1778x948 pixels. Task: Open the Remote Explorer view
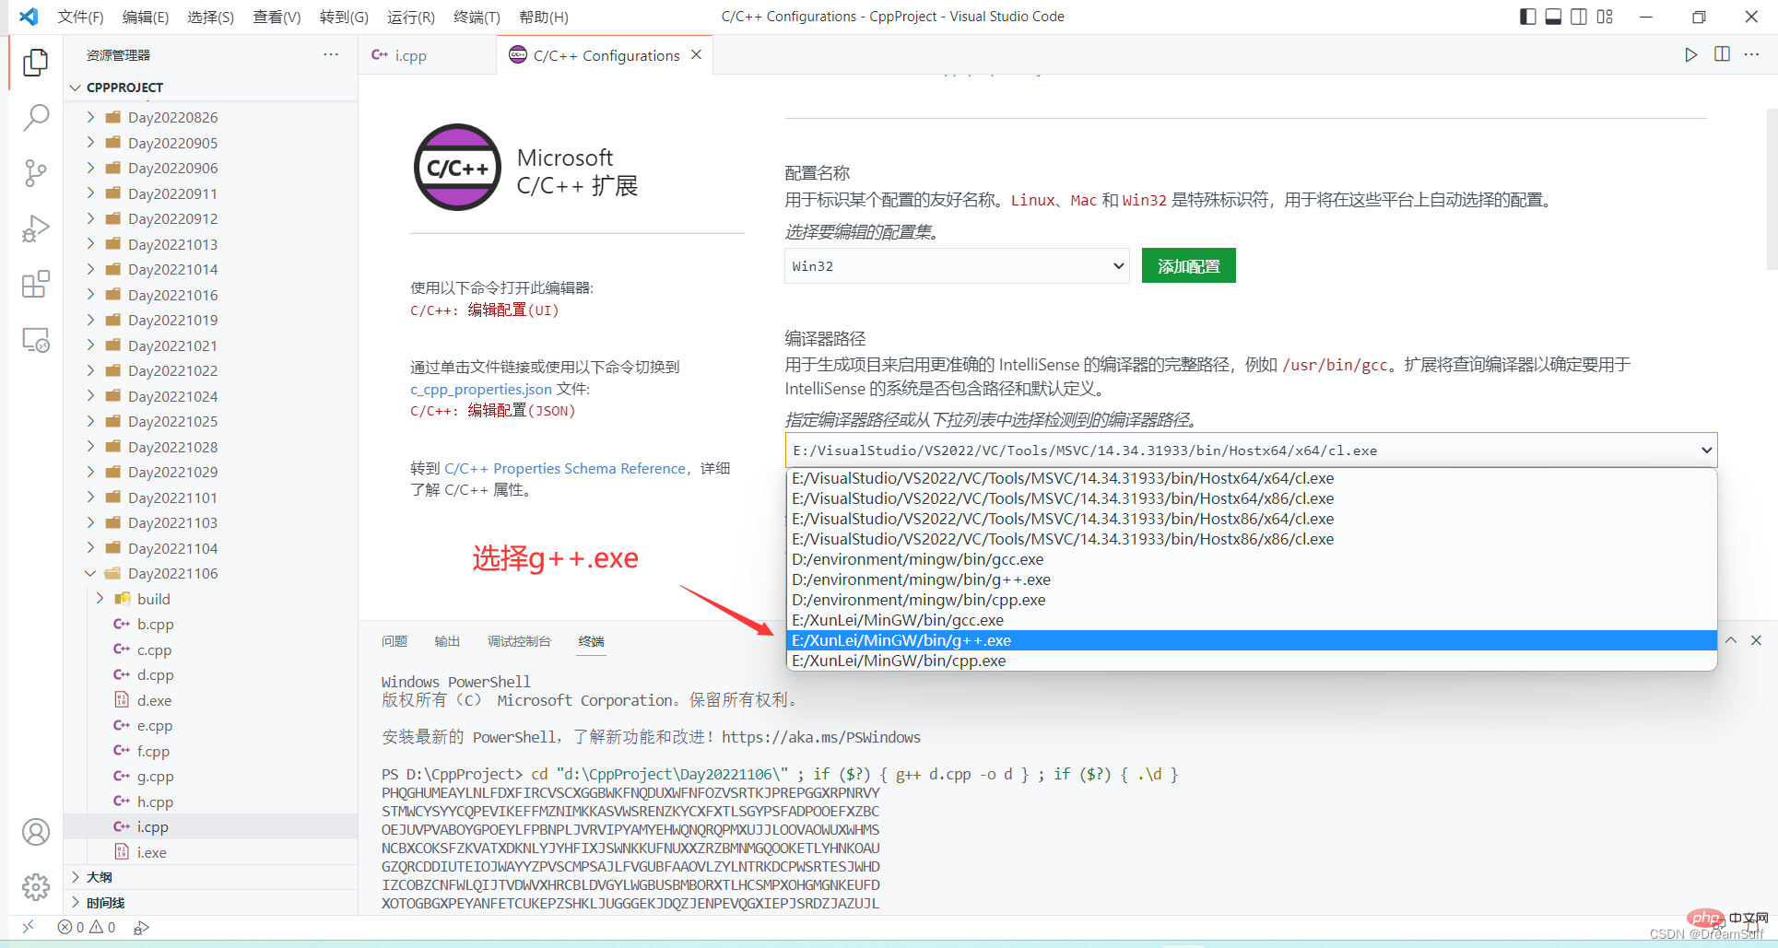coord(35,341)
